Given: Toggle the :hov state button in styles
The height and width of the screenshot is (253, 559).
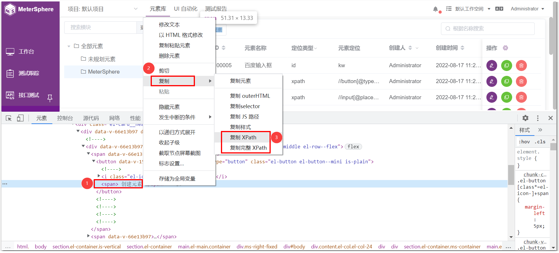Looking at the screenshot, I should click(x=524, y=142).
